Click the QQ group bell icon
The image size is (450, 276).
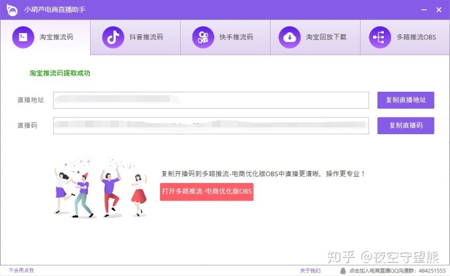click(342, 270)
